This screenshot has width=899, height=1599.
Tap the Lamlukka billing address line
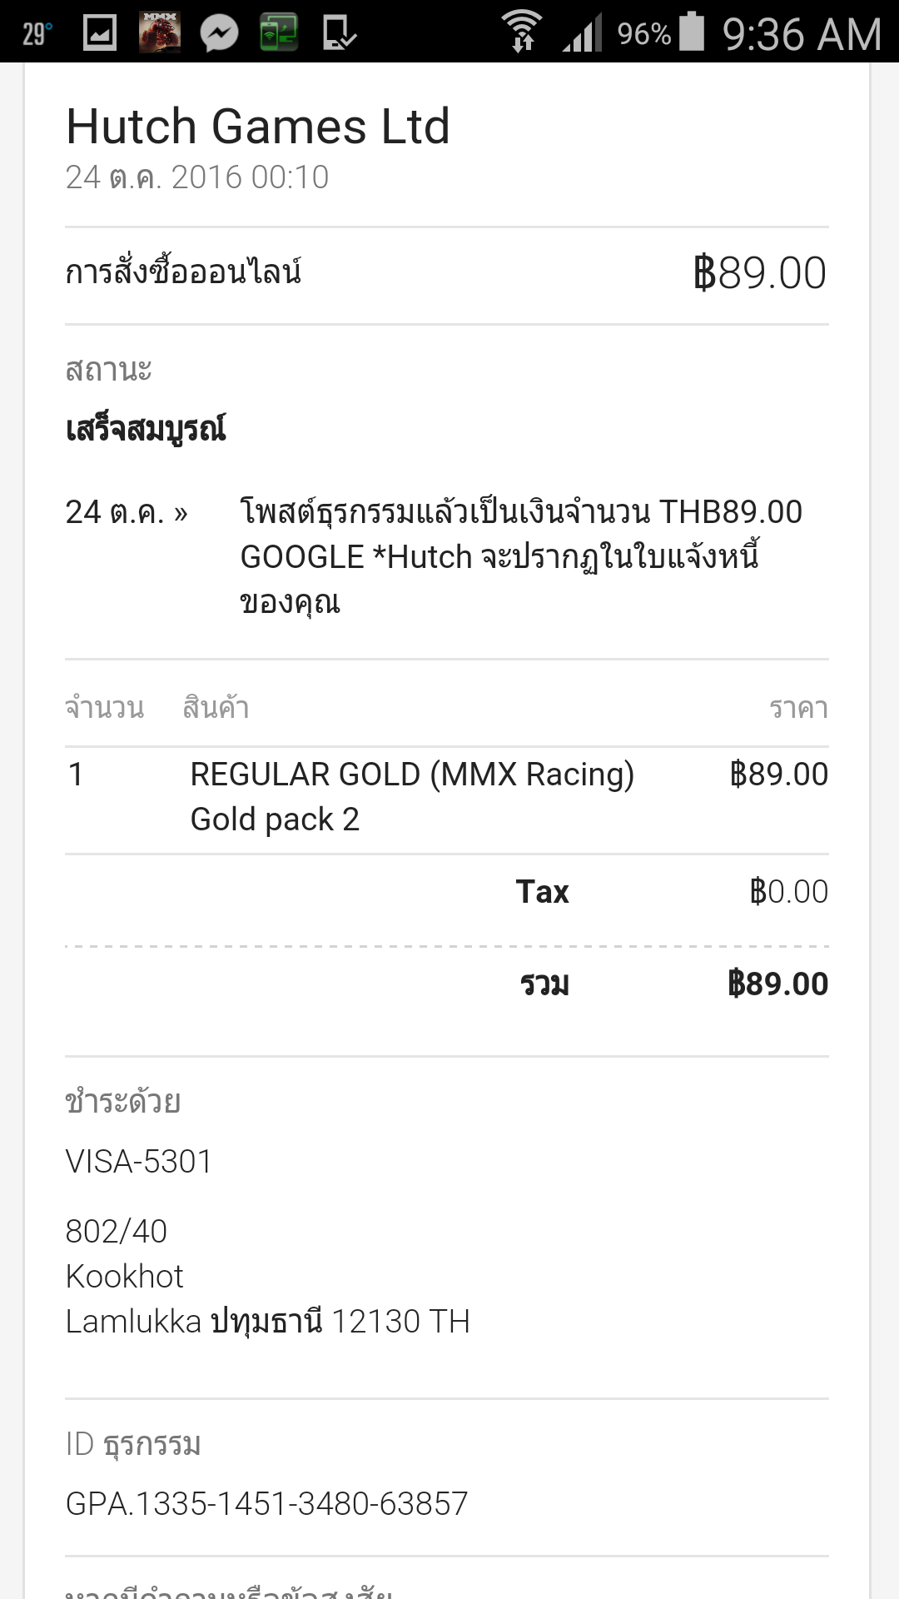pos(267,1322)
